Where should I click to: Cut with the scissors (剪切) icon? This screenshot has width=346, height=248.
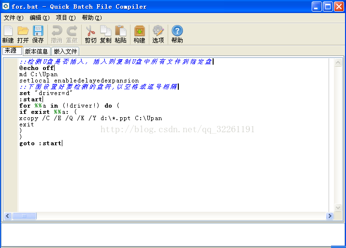90,34
